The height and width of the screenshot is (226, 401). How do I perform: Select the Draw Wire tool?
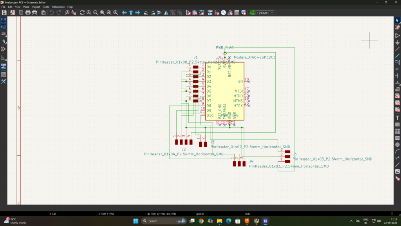397,49
